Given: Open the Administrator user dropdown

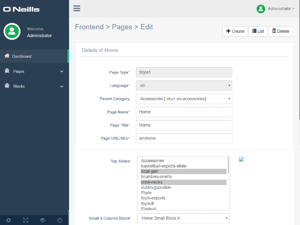Looking at the screenshot, I should click(276, 9).
